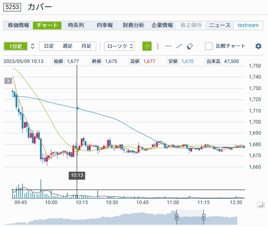The height and width of the screenshot is (227, 268).
Task: Switch to 日足 daily chart
Action: click(49, 46)
